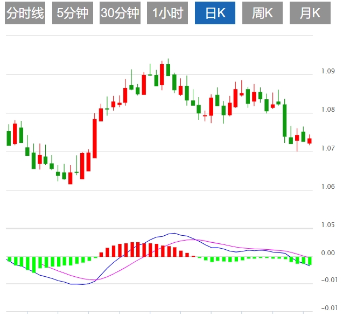Click the 1.05 price axis label
The height and width of the screenshot is (314, 343).
(328, 225)
